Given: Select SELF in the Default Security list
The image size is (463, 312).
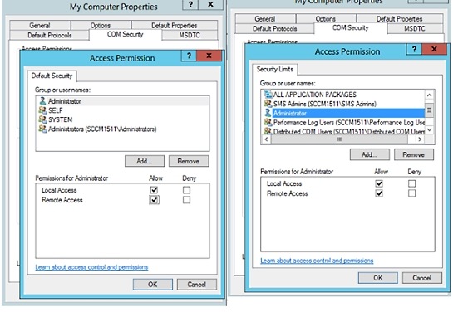Looking at the screenshot, I should (123, 110).
